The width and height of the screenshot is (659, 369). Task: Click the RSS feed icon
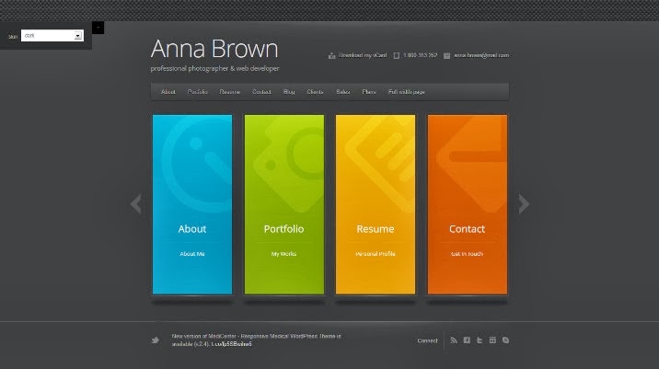tap(454, 340)
